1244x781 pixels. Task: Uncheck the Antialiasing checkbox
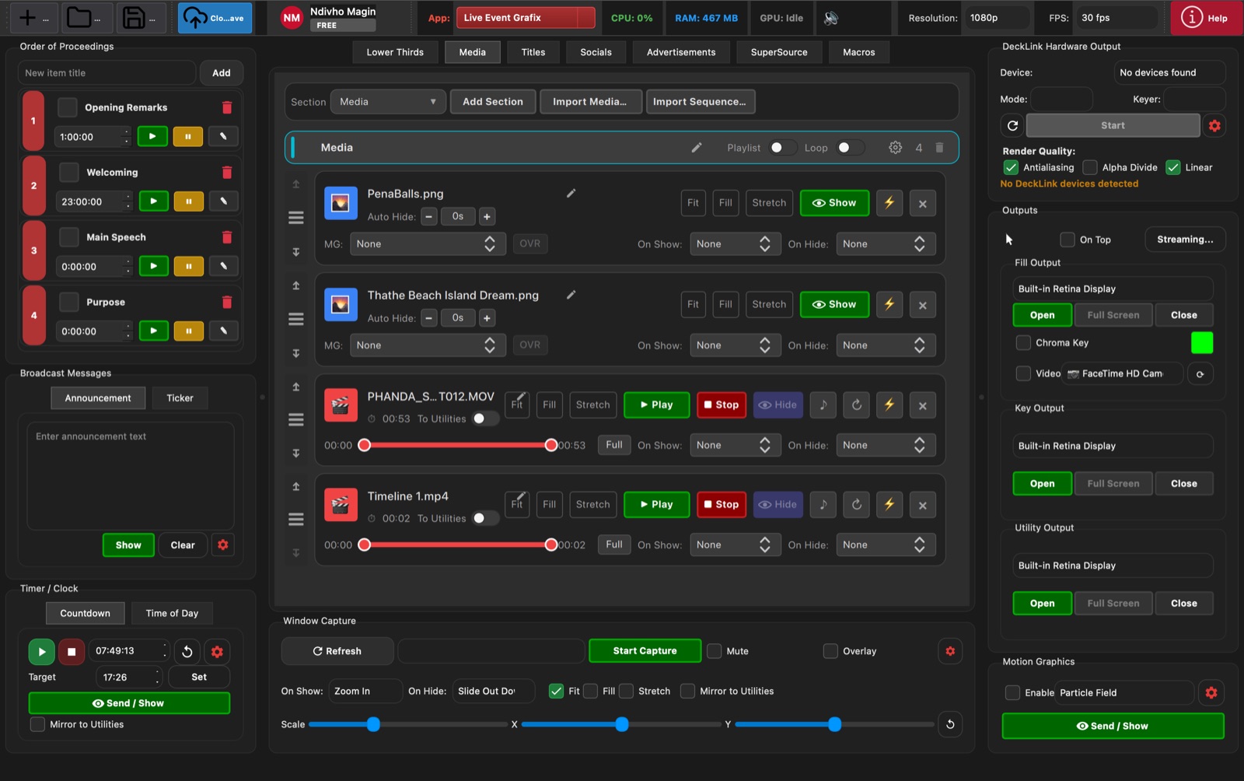coord(1011,167)
